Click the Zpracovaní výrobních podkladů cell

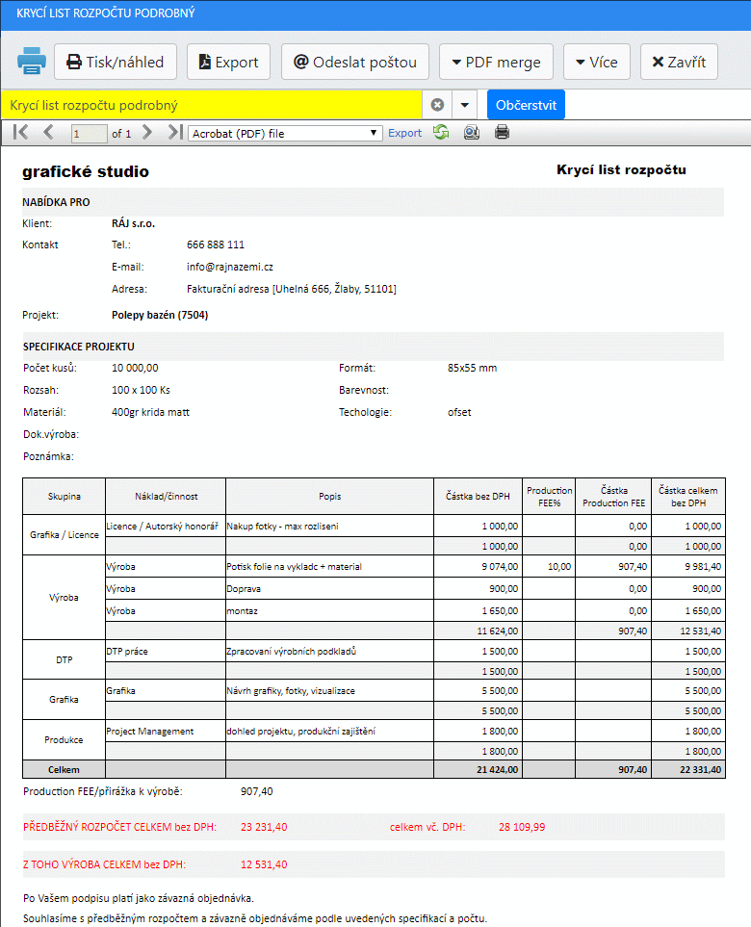click(329, 651)
